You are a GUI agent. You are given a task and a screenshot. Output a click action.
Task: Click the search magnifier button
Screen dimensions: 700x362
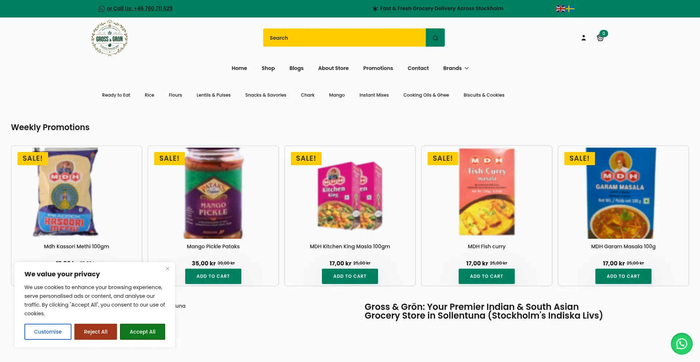[x=435, y=38]
